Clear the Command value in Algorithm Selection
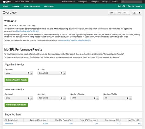The image size is (145, 129). click(28, 73)
